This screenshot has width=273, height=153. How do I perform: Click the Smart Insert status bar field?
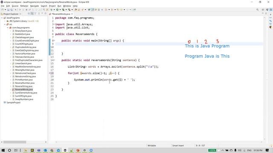click(x=178, y=145)
